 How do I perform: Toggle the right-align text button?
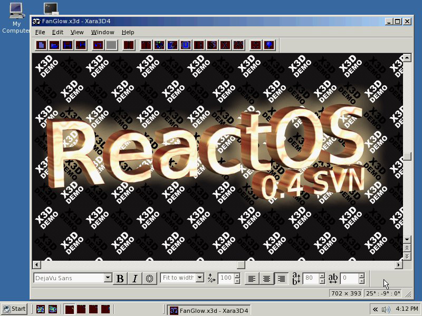click(x=281, y=279)
